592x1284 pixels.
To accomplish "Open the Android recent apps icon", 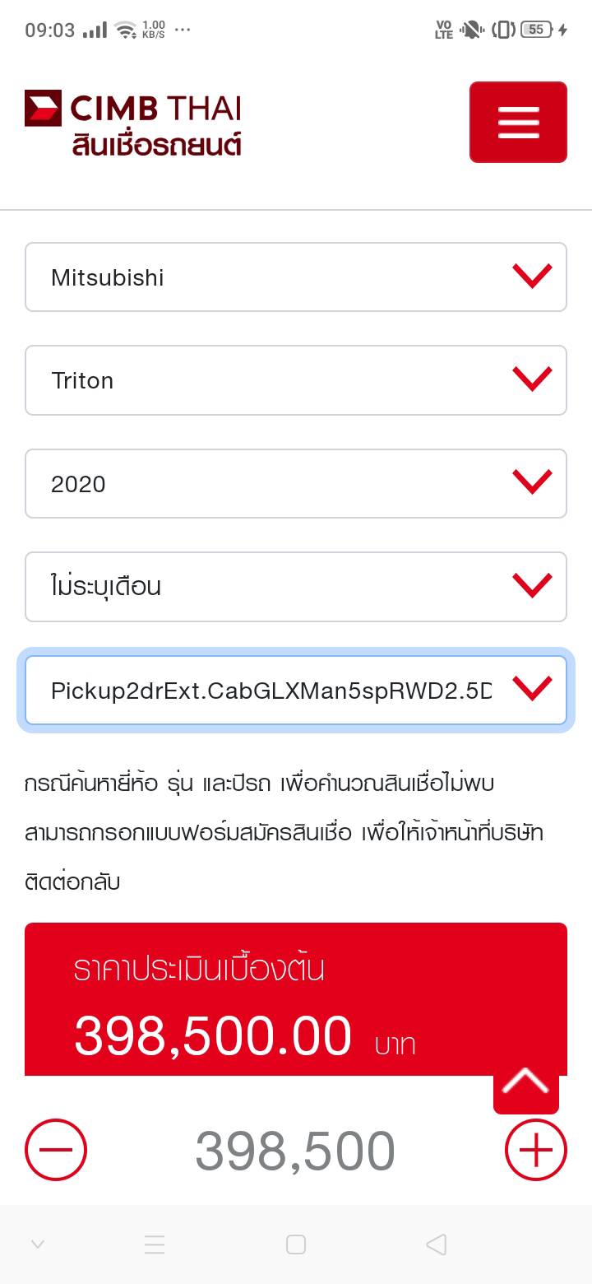I will click(x=155, y=1244).
